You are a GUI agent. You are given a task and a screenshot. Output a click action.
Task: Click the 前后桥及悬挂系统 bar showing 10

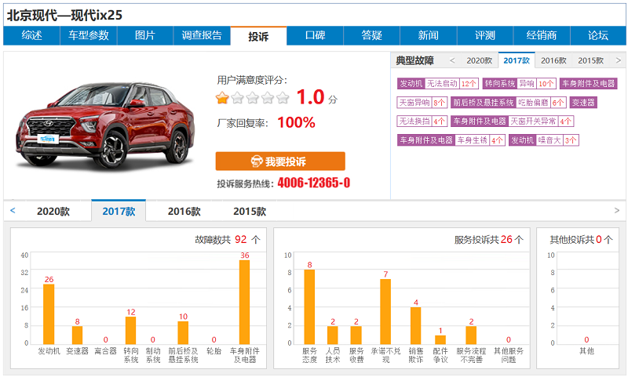click(183, 332)
